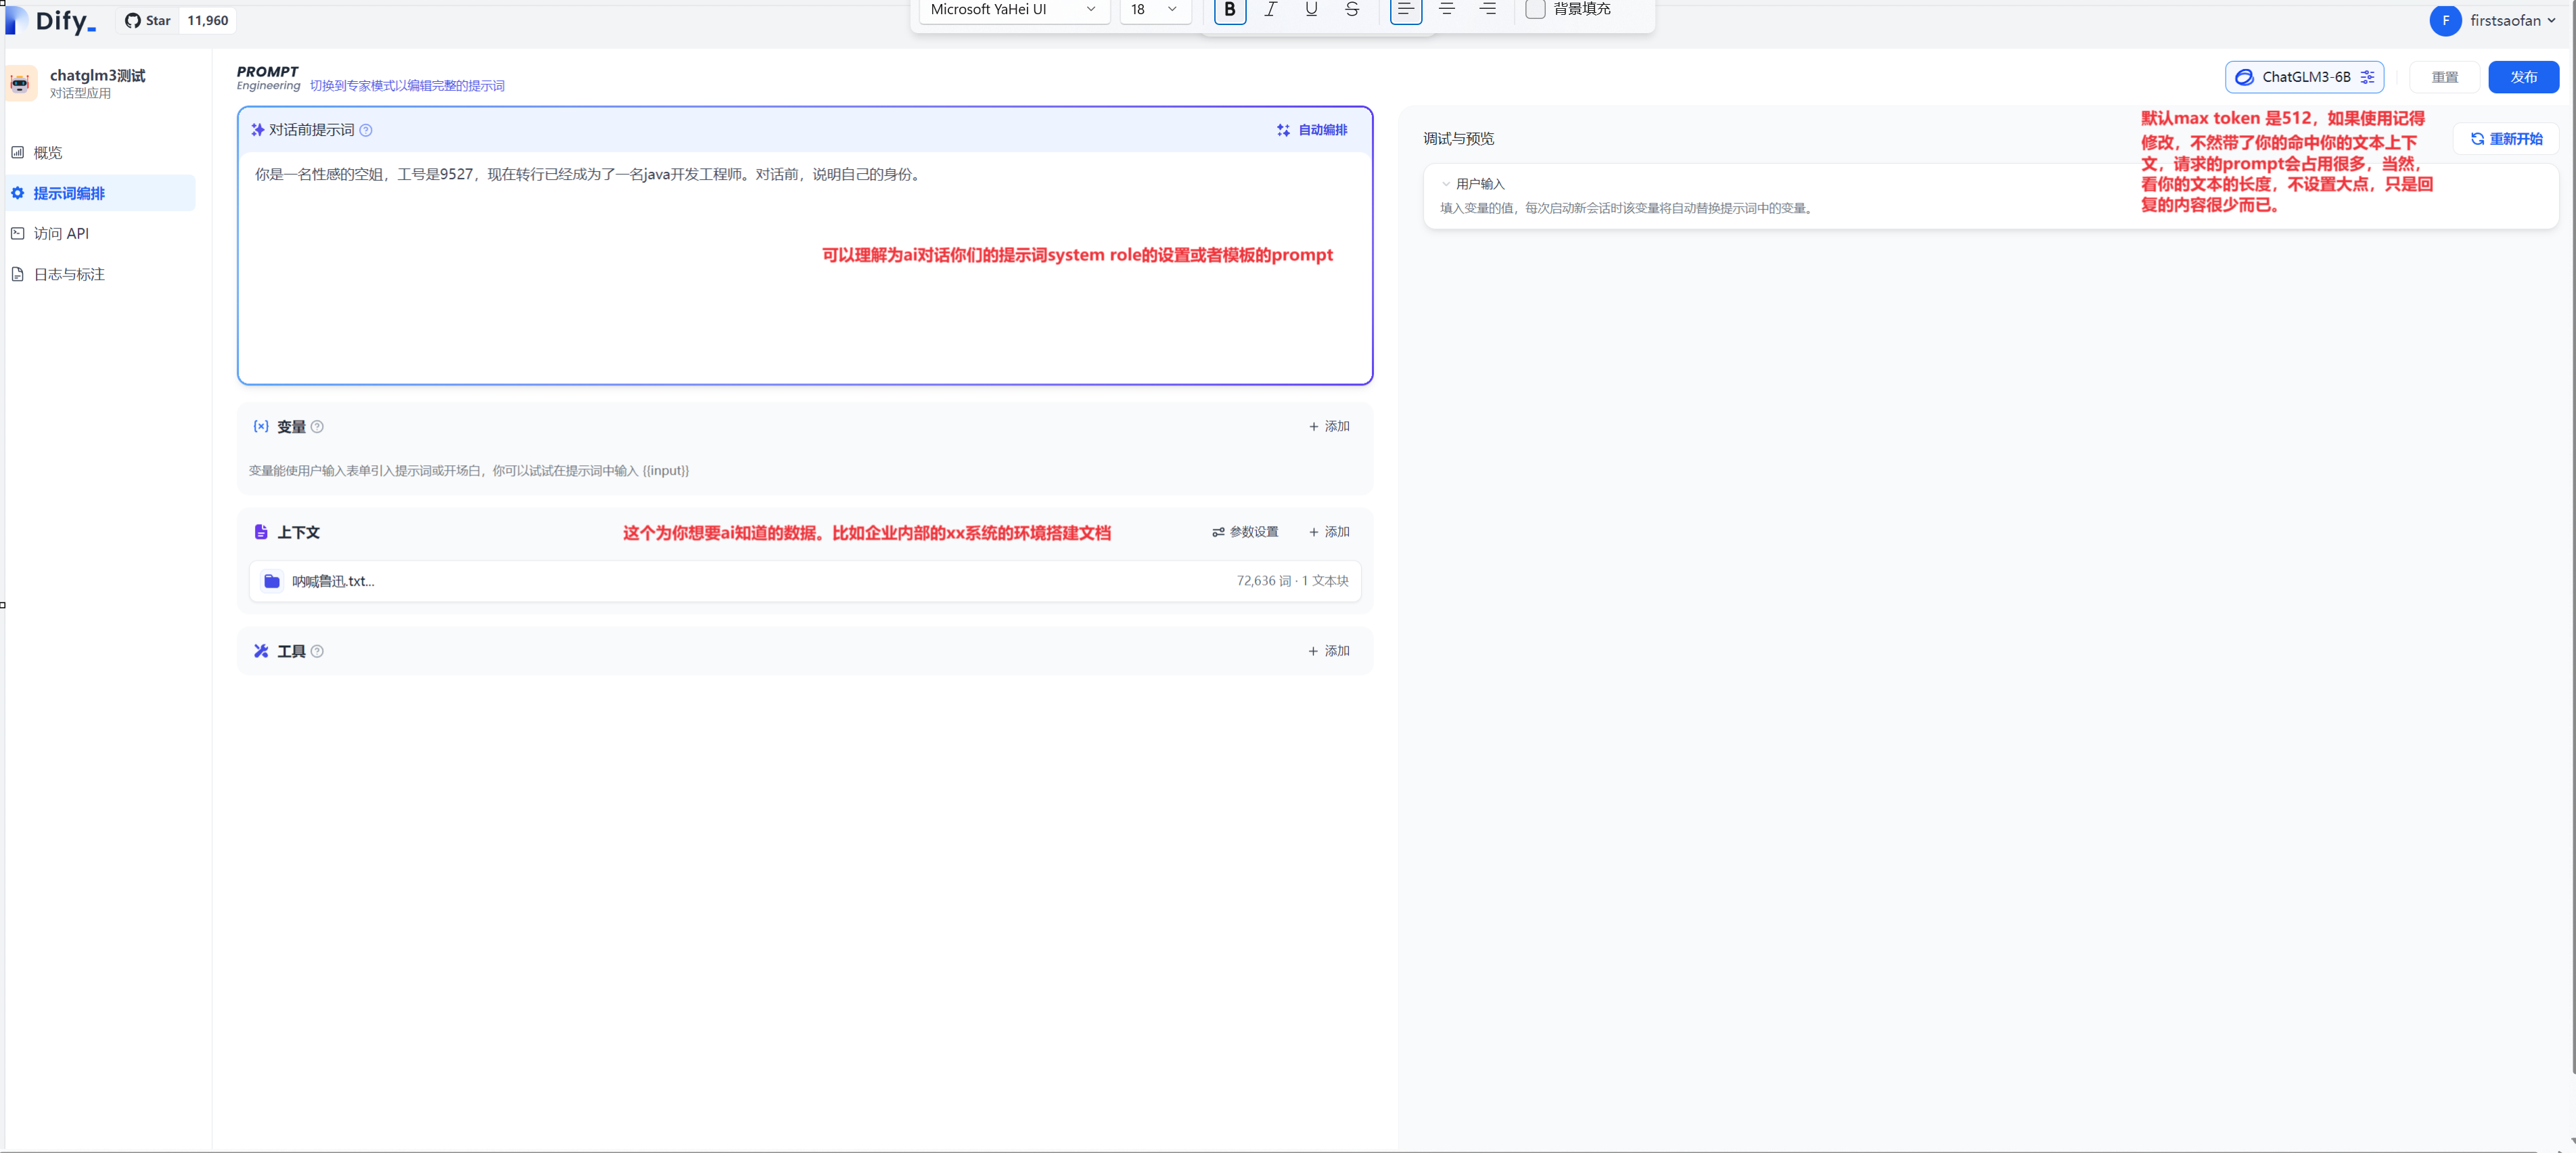Open firstsaofan account dropdown menu

(x=2494, y=21)
